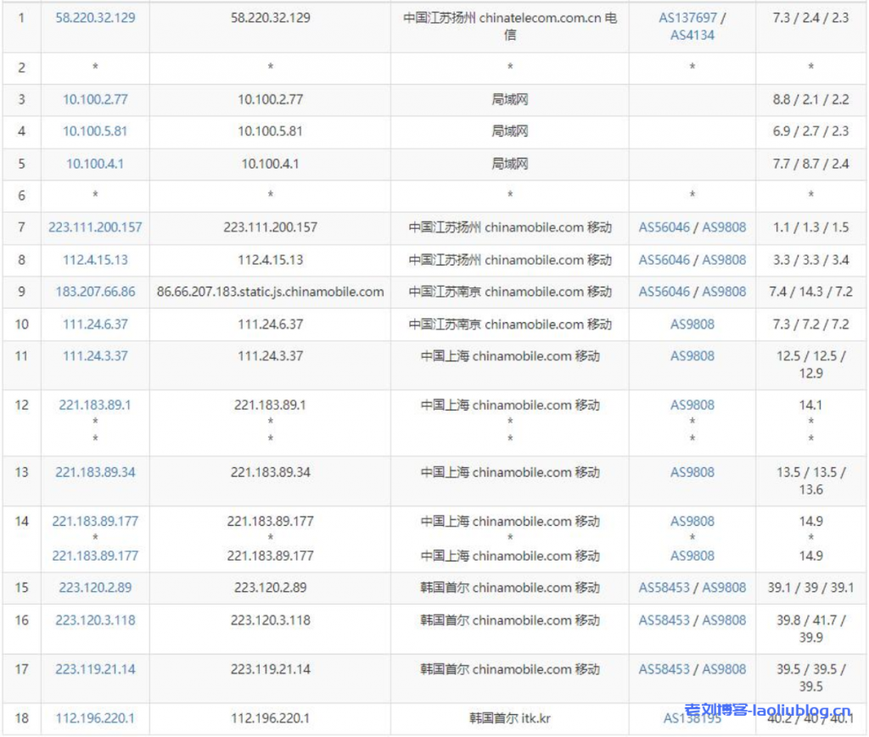Click the 86.66.207.183.static.js.chinamobile.com hostname cell
This screenshot has height=737, width=869.
tap(270, 292)
